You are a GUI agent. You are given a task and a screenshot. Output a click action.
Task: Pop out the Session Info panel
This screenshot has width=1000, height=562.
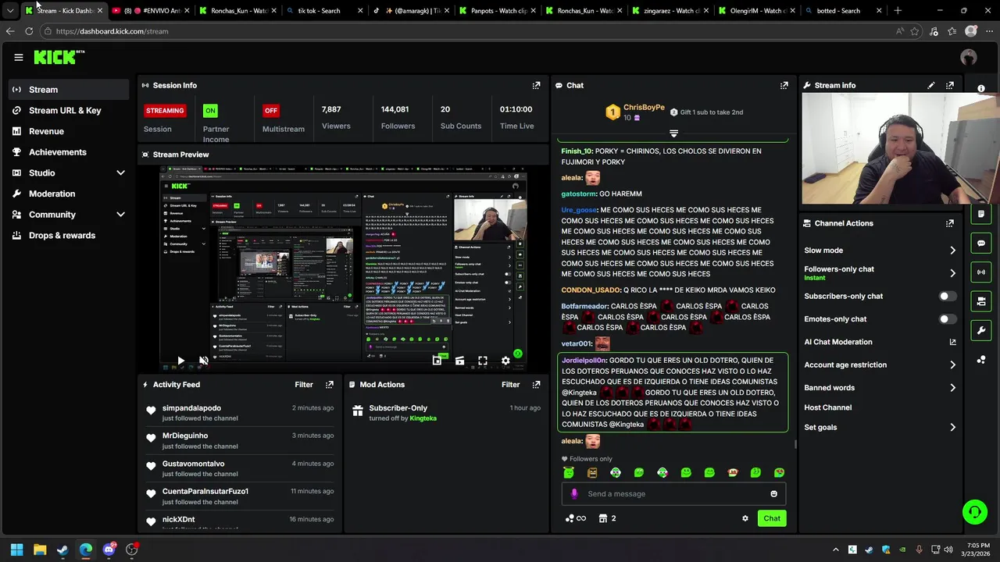coord(536,85)
